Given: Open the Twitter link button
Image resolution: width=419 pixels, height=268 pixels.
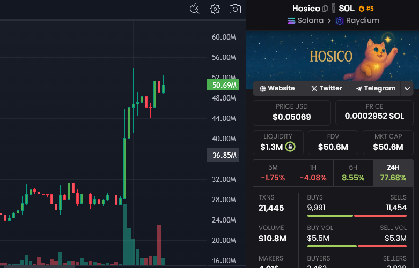Looking at the screenshot, I should pyautogui.click(x=326, y=88).
